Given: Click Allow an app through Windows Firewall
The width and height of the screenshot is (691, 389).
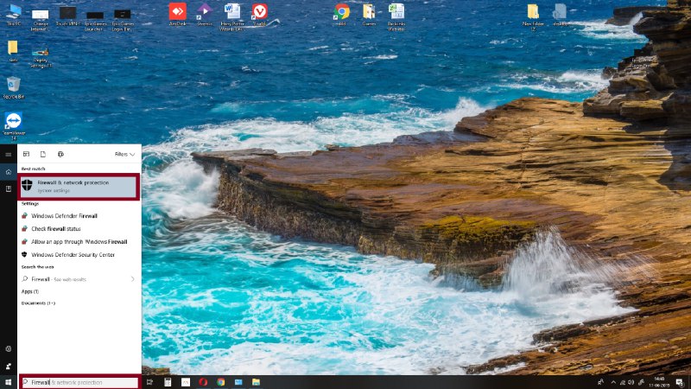Looking at the screenshot, I should pyautogui.click(x=79, y=241).
